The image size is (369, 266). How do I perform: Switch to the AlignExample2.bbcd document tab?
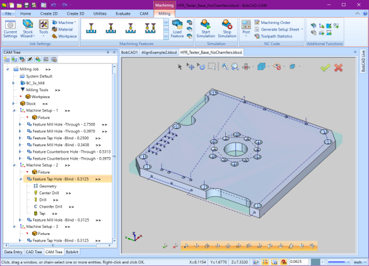pos(159,53)
